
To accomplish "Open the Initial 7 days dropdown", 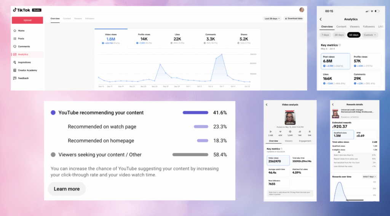I will (x=369, y=177).
